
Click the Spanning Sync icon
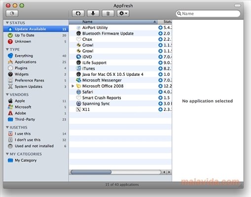pos(78,103)
